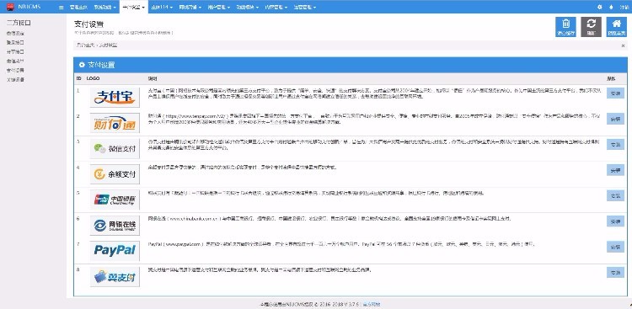Click the red NIUCMS logo icon
This screenshot has height=309, width=632.
(10, 7)
